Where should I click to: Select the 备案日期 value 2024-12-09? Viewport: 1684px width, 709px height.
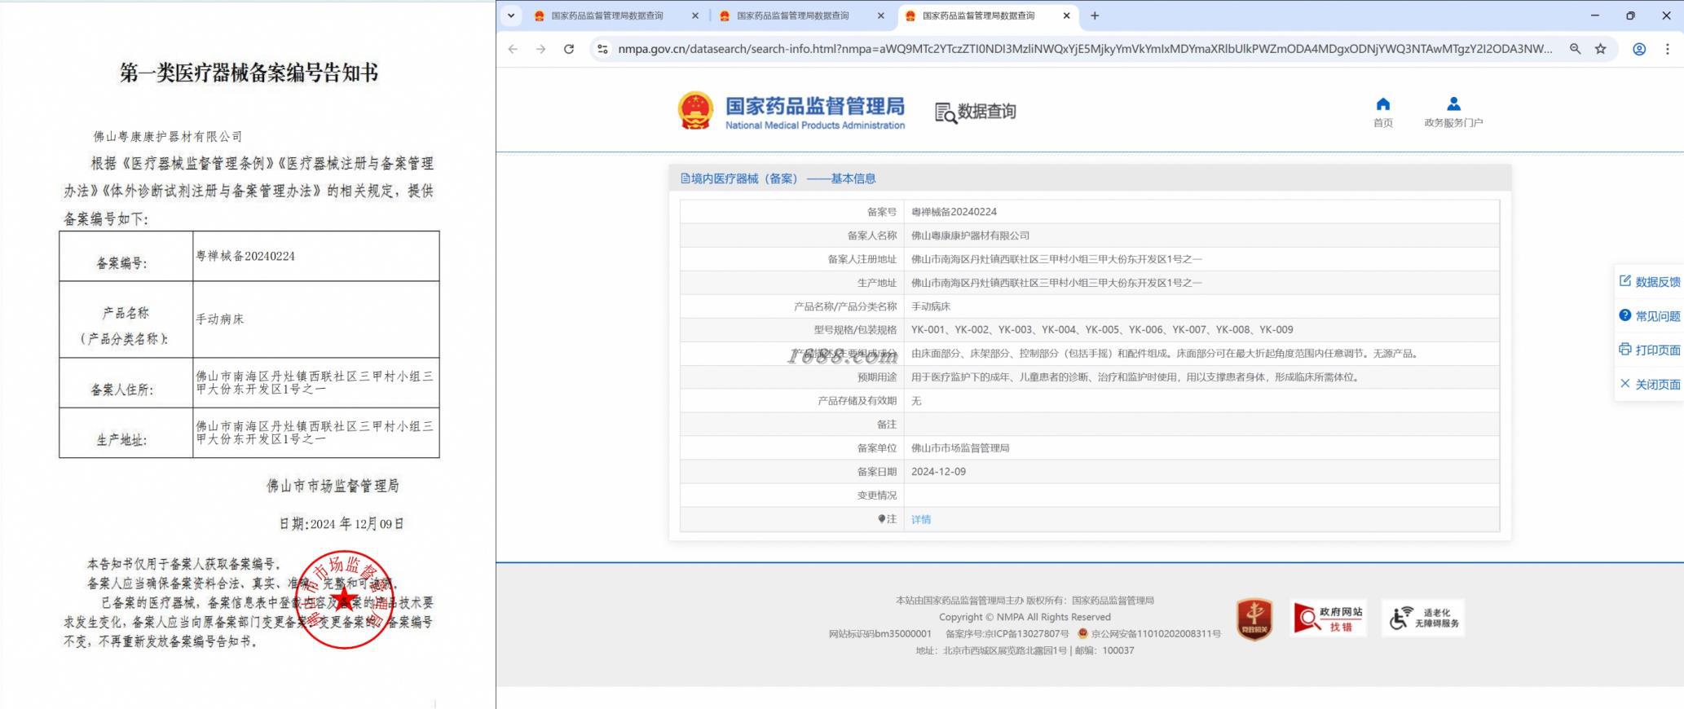pyautogui.click(x=938, y=472)
